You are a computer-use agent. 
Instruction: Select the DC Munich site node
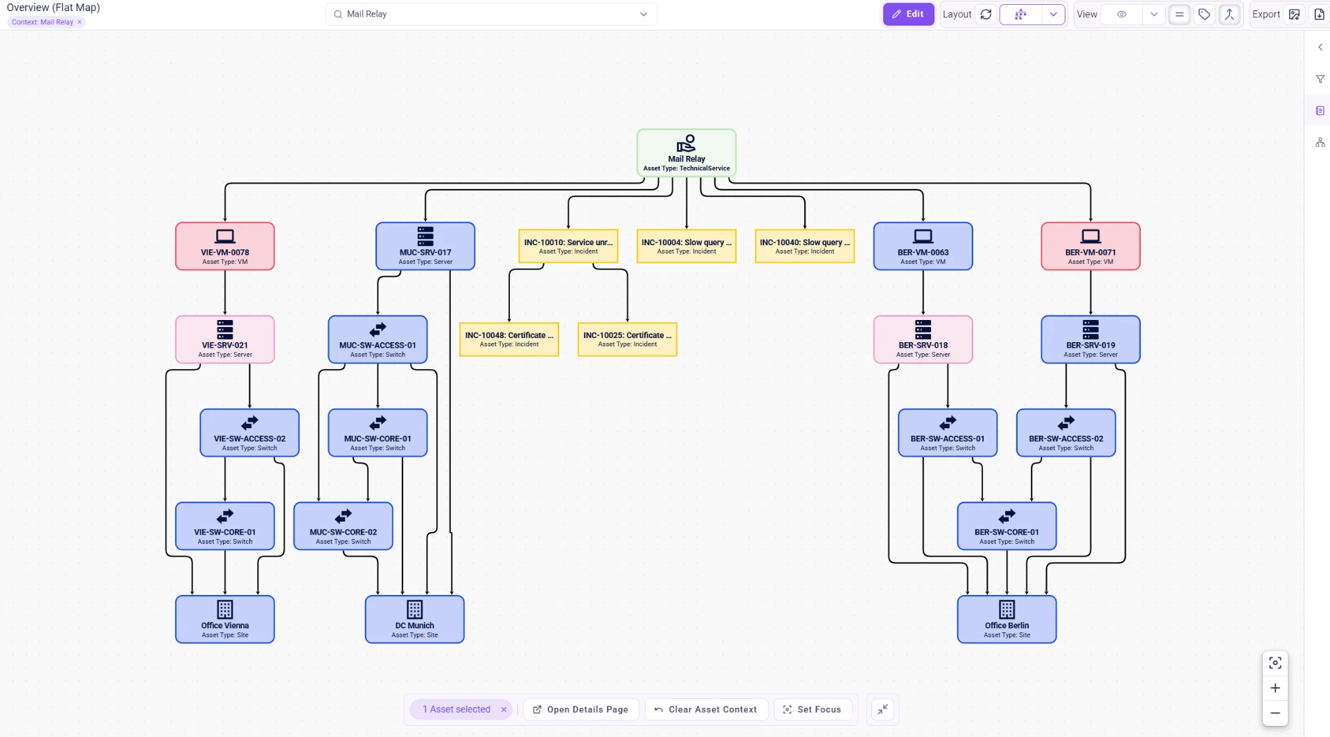click(414, 619)
